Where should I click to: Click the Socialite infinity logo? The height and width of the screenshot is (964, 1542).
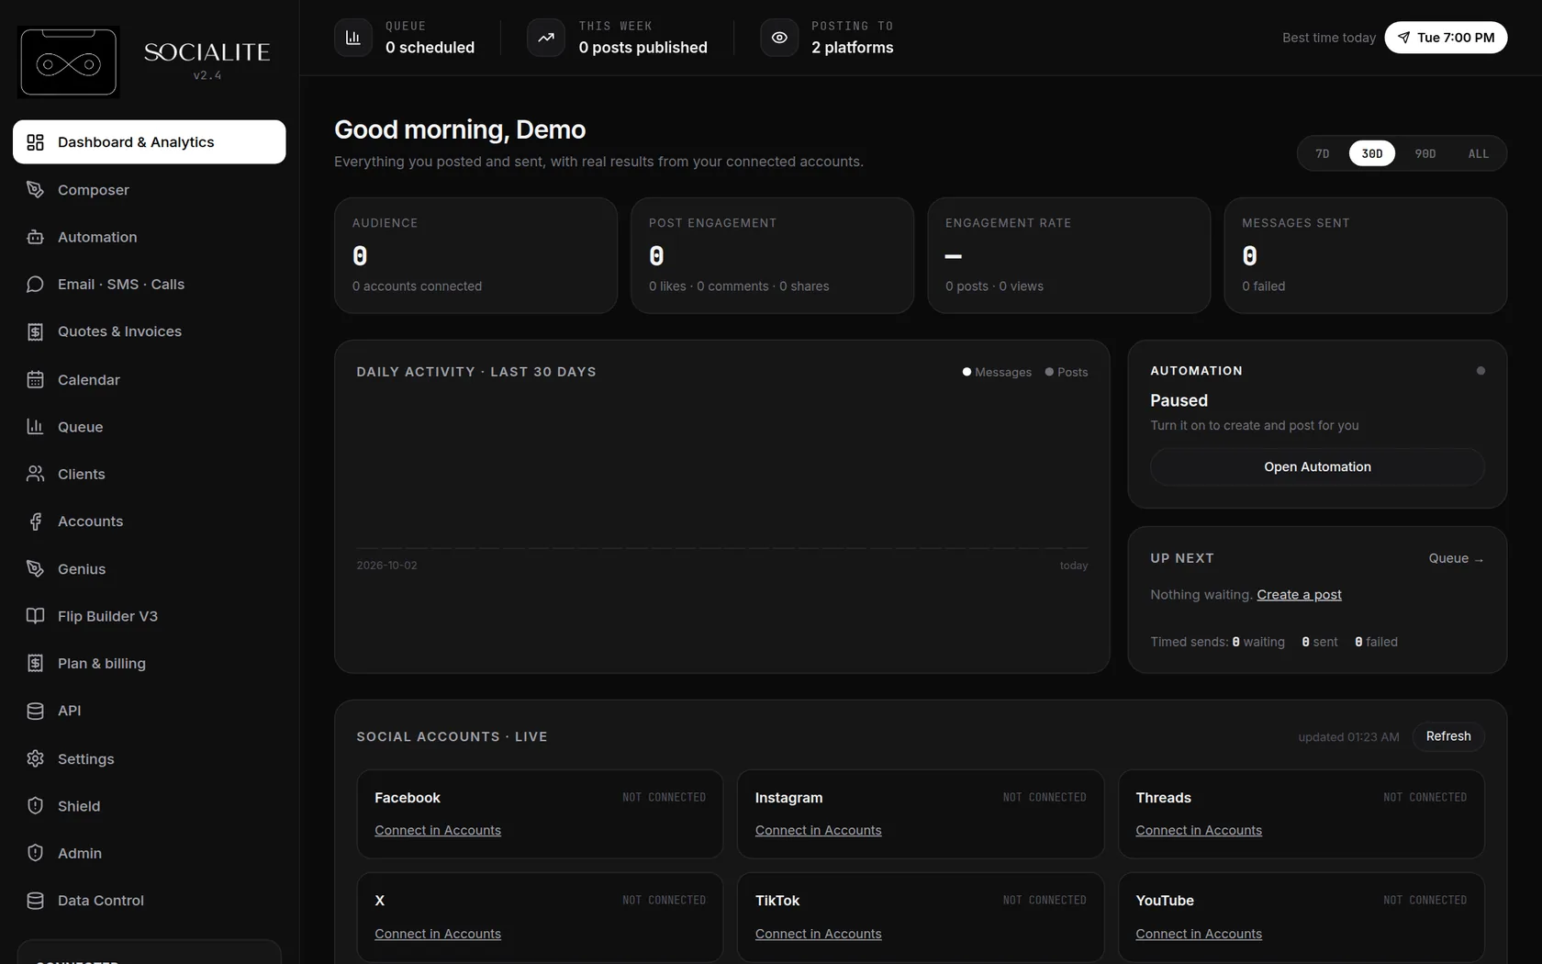point(69,62)
